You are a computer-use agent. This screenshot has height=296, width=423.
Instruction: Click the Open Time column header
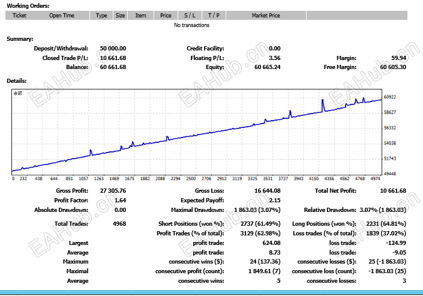pos(62,16)
